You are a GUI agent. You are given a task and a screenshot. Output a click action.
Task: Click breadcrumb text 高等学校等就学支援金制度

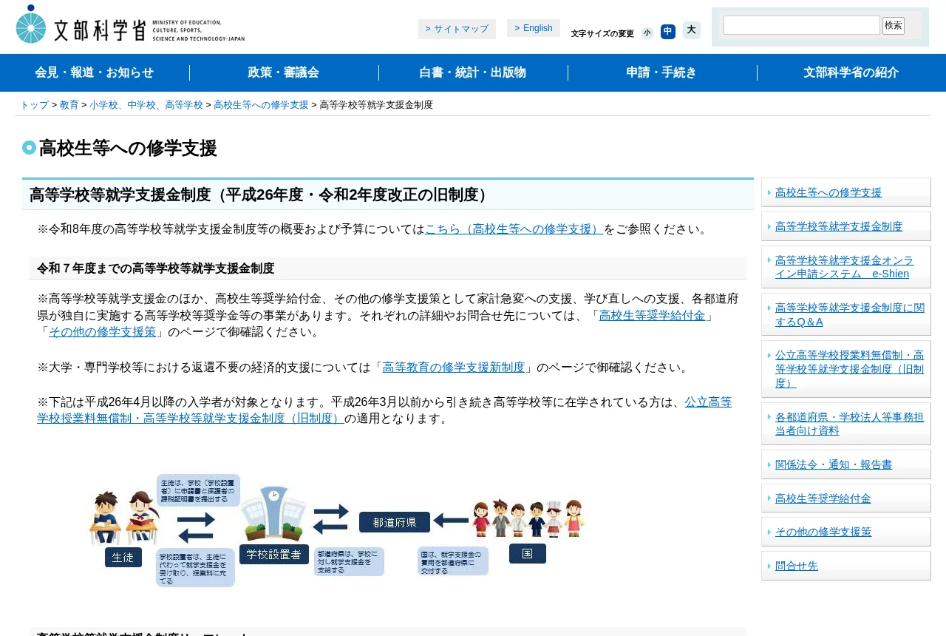click(376, 105)
